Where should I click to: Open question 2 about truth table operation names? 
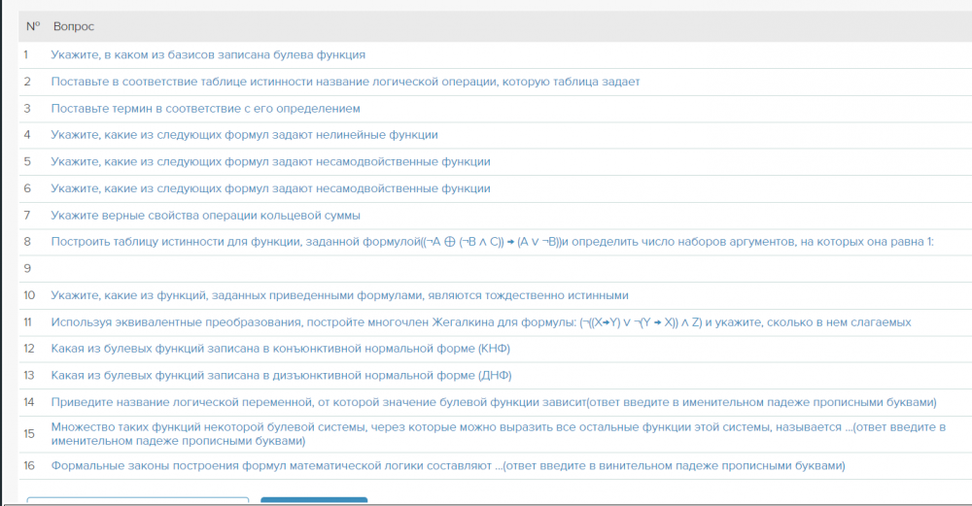coord(345,82)
